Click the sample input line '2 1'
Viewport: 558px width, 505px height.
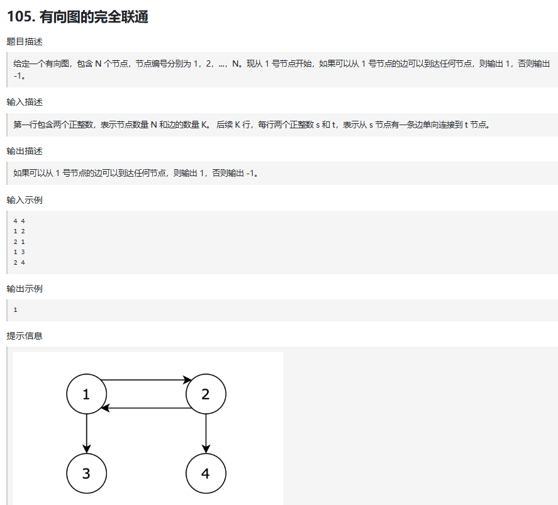(20, 242)
